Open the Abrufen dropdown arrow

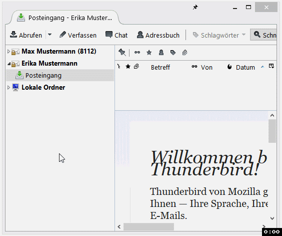tap(50, 35)
